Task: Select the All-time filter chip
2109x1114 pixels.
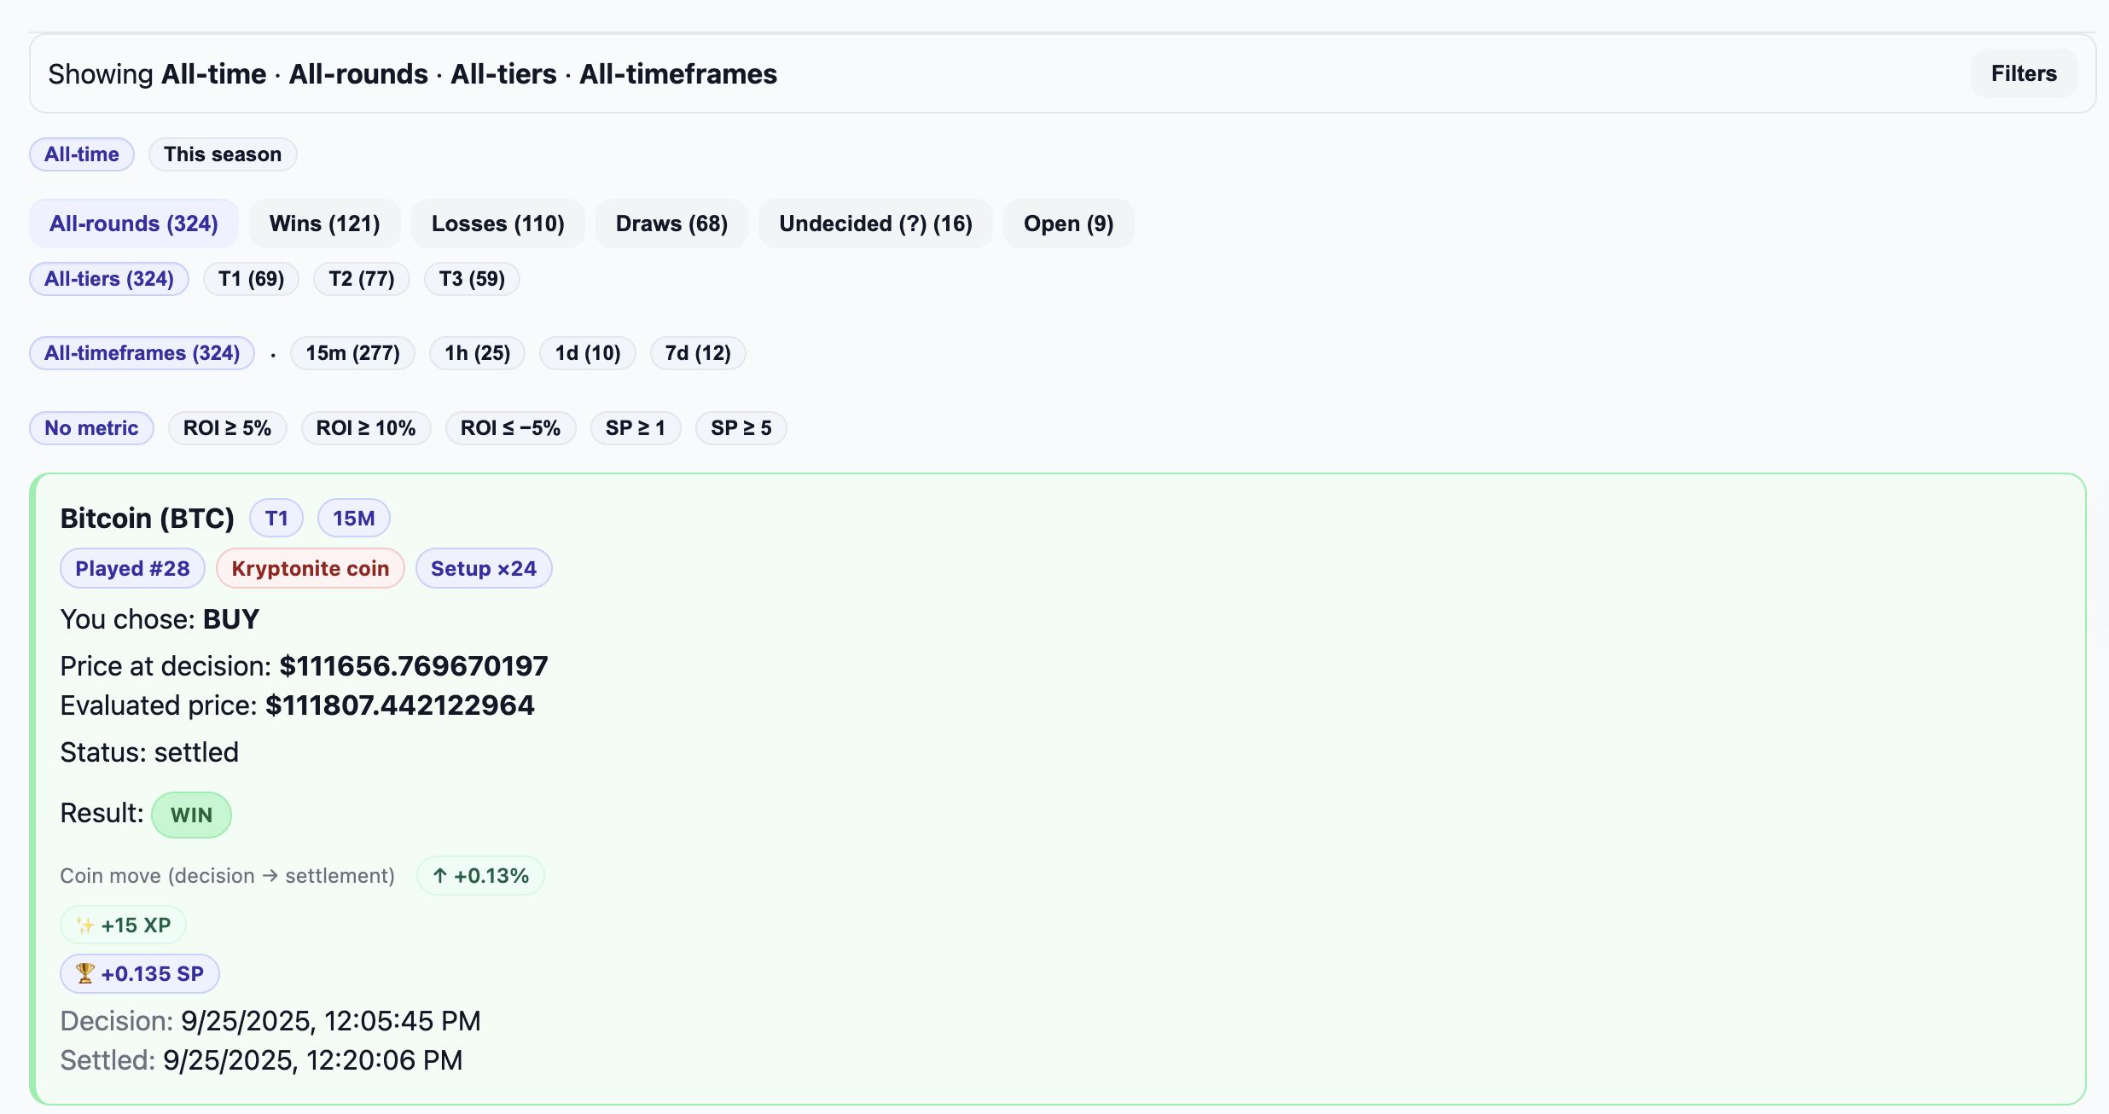Action: [82, 154]
